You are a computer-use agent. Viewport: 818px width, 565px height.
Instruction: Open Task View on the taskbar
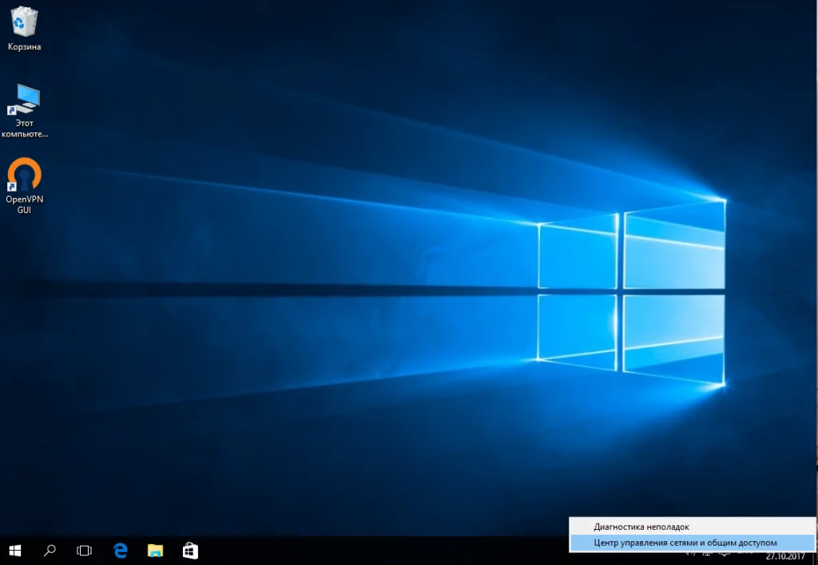[84, 551]
